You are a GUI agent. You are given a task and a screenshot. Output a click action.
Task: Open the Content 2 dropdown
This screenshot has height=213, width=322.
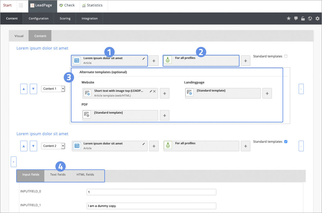point(53,146)
